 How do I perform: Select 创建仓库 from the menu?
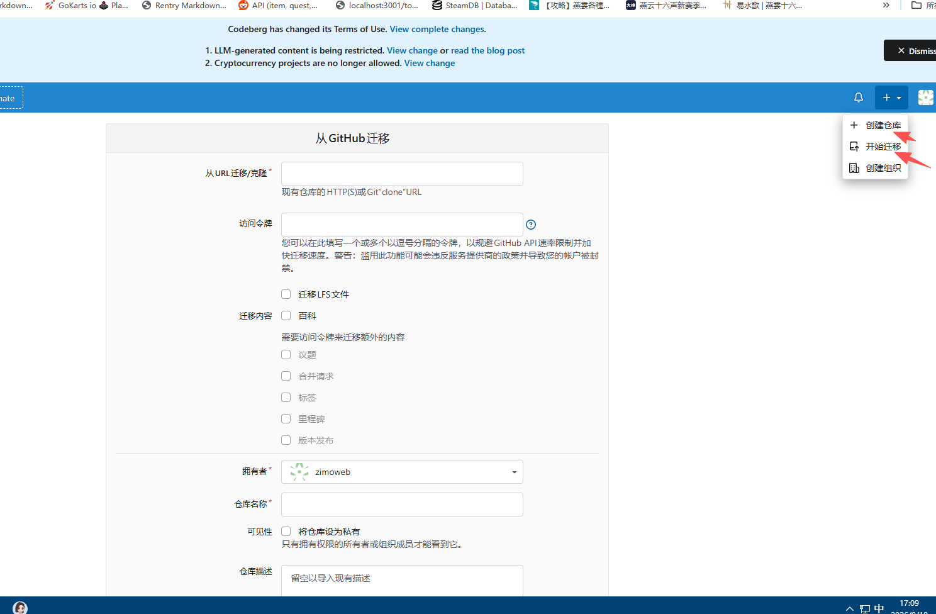(875, 125)
